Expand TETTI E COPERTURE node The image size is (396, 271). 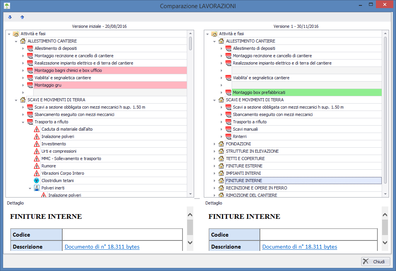[215, 159]
